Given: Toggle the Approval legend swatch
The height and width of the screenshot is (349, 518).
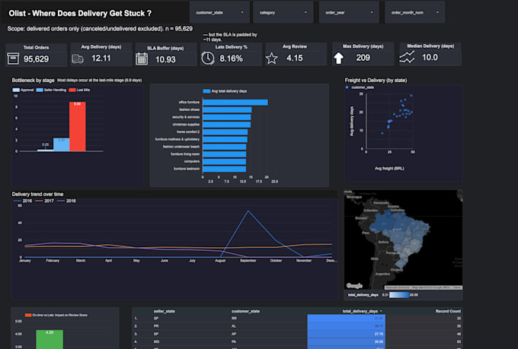Looking at the screenshot, I should coord(16,90).
